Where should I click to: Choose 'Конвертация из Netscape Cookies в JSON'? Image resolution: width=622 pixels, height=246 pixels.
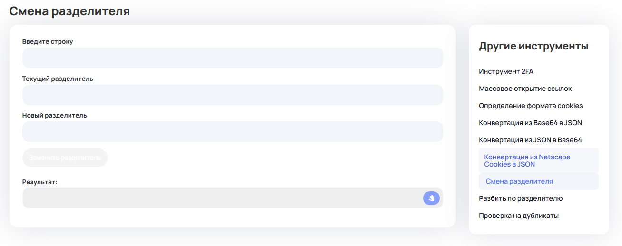(539, 161)
